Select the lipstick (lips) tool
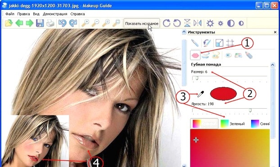The width and height of the screenshot is (280, 167). [x=195, y=55]
